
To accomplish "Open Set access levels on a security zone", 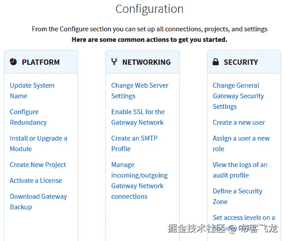I will (x=244, y=223).
